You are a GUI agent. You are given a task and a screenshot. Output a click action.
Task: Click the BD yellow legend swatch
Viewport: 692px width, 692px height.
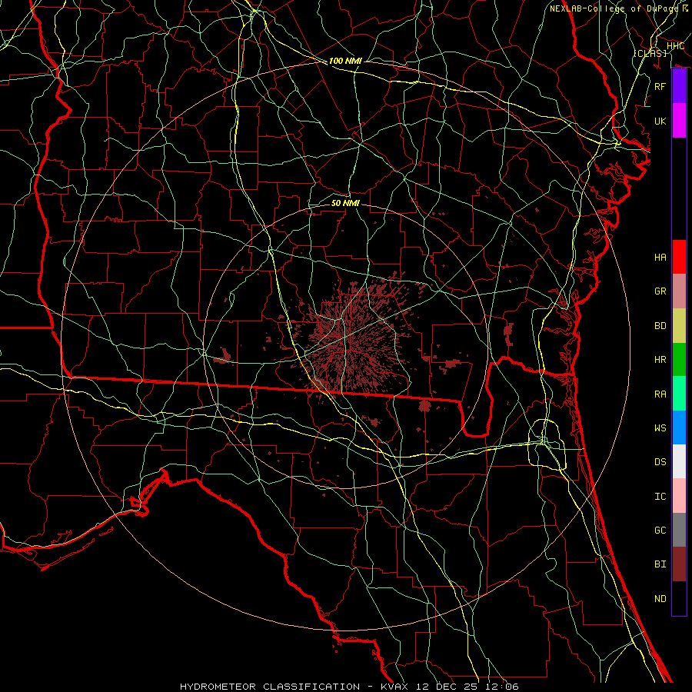click(679, 325)
